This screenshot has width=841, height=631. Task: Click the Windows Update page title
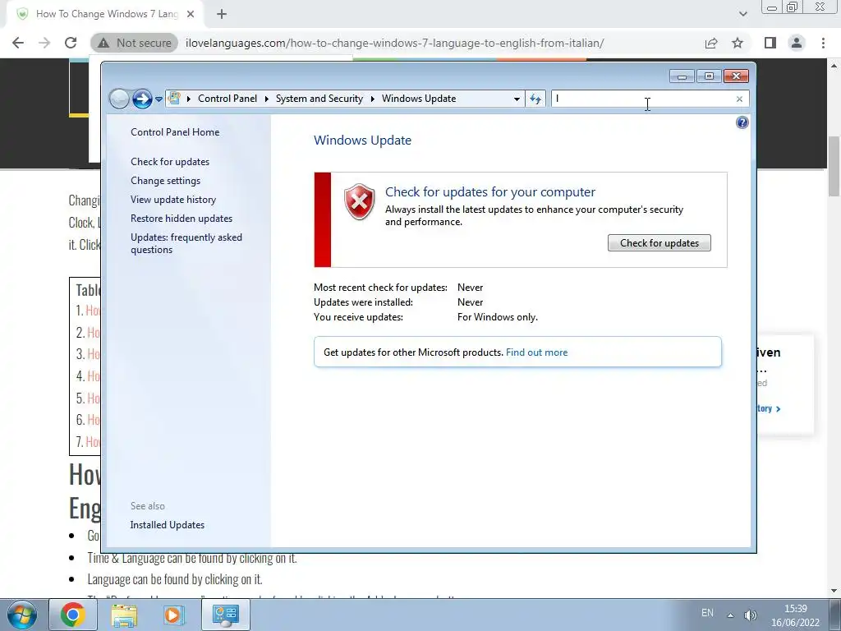click(x=362, y=140)
